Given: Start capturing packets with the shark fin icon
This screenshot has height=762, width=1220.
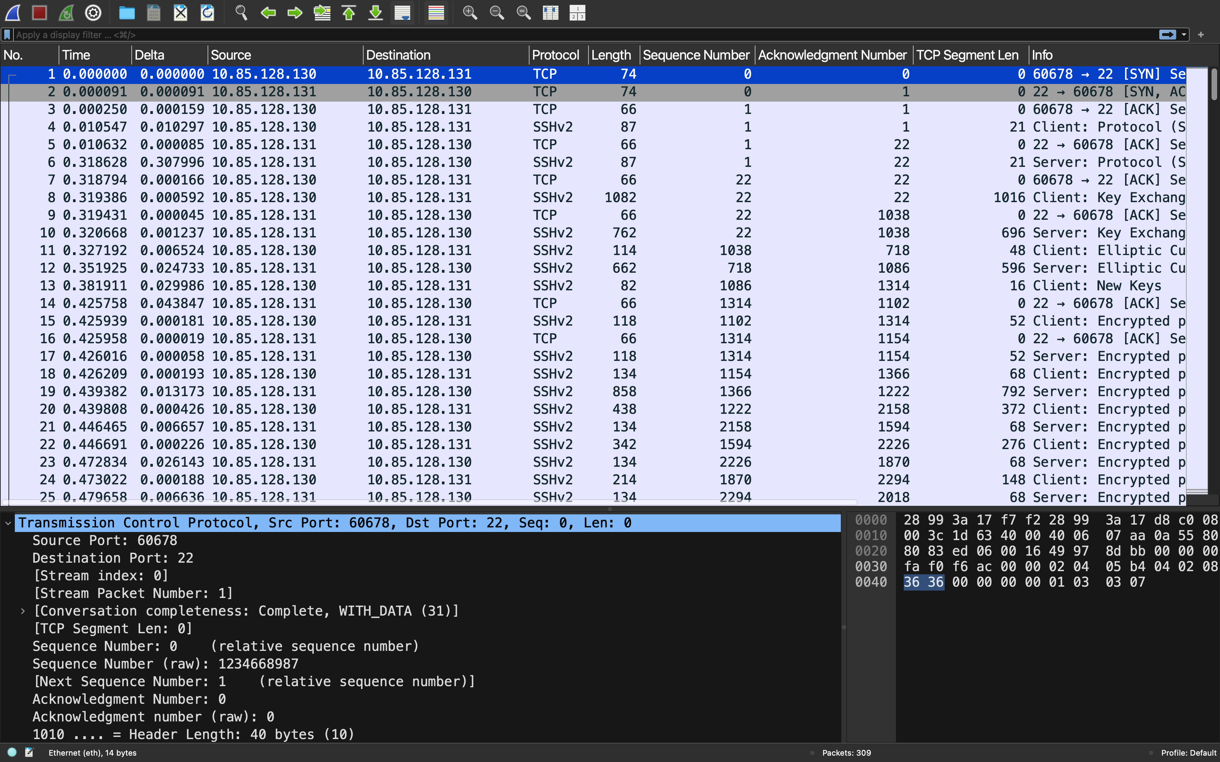Looking at the screenshot, I should [x=13, y=13].
